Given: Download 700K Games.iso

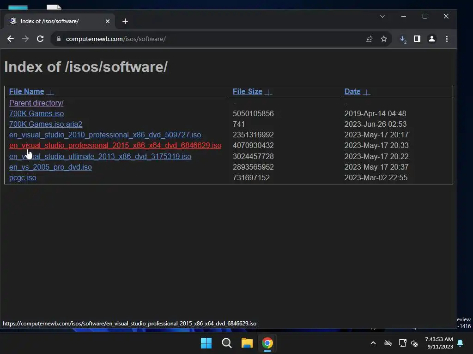Looking at the screenshot, I should tap(36, 113).
